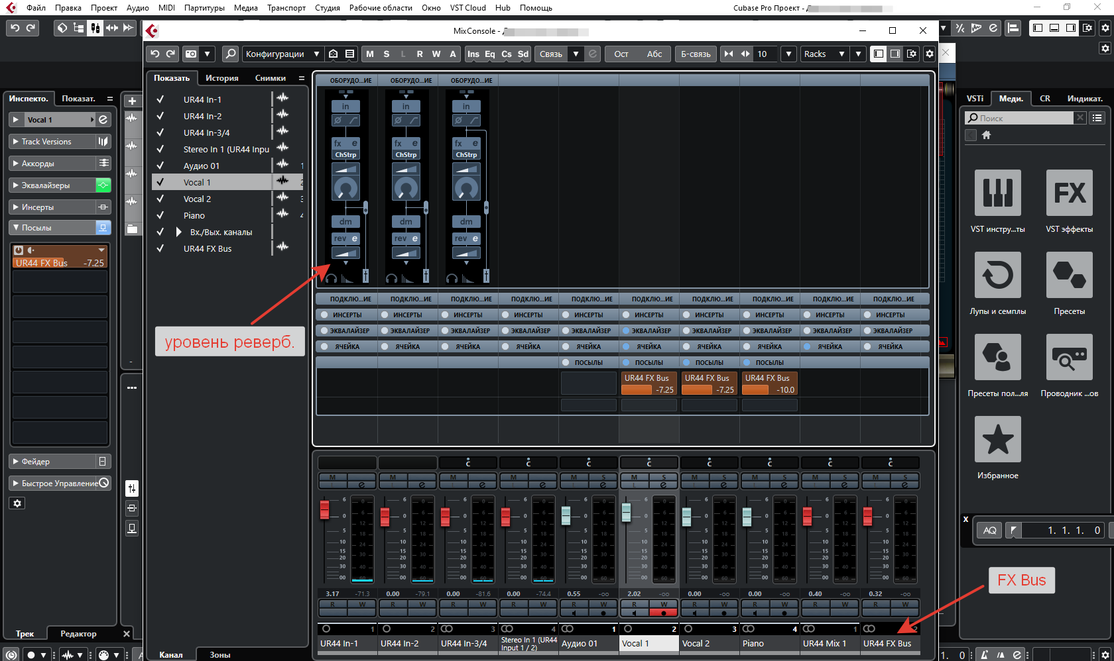Toggle Eq bypass button in toolbar
The image size is (1114, 661).
click(x=489, y=54)
